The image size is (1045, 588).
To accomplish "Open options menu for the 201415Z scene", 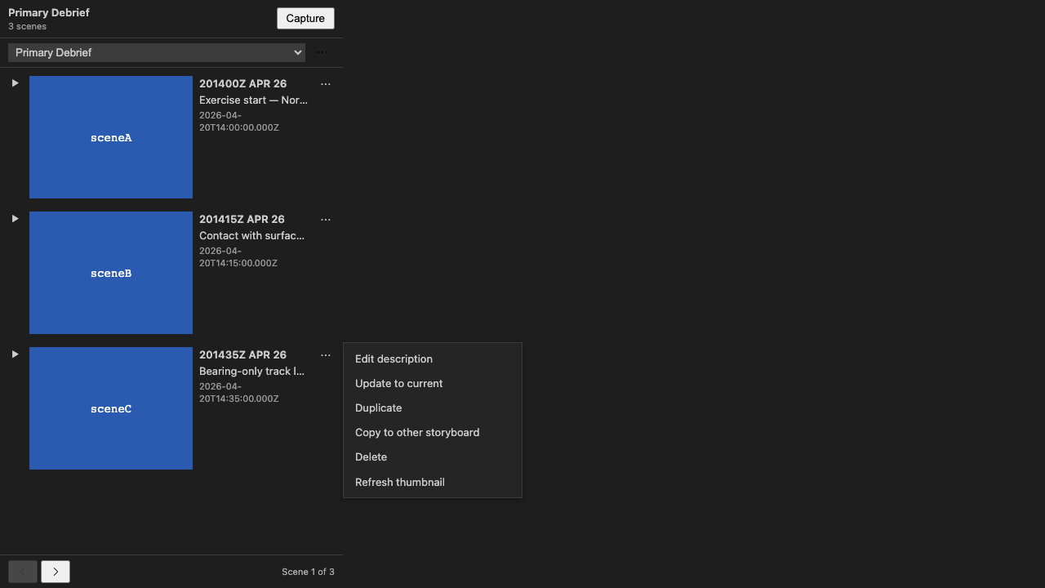I will pyautogui.click(x=326, y=219).
